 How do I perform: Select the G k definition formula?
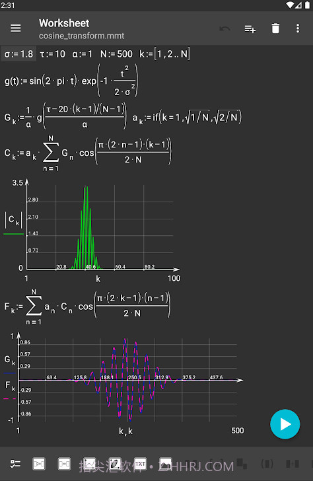click(65, 117)
